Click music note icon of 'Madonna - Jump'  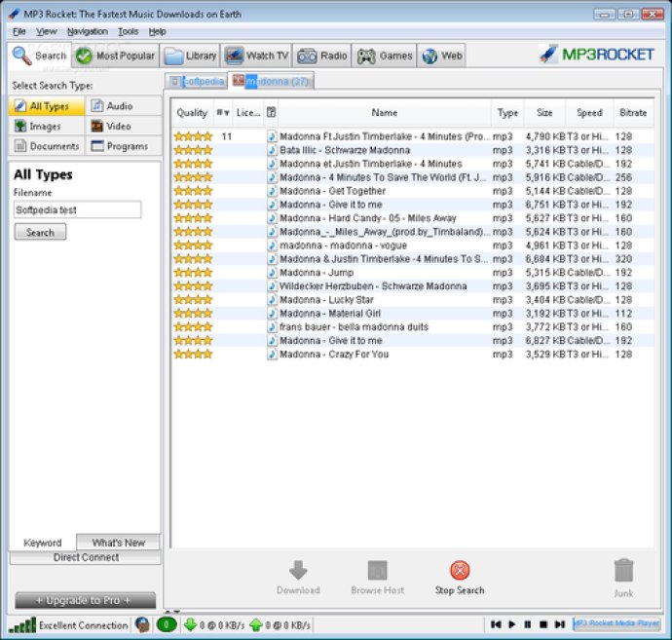coord(272,273)
